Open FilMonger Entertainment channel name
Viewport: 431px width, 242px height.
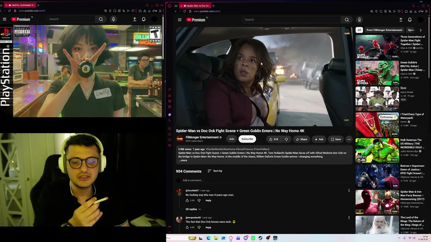pyautogui.click(x=202, y=137)
